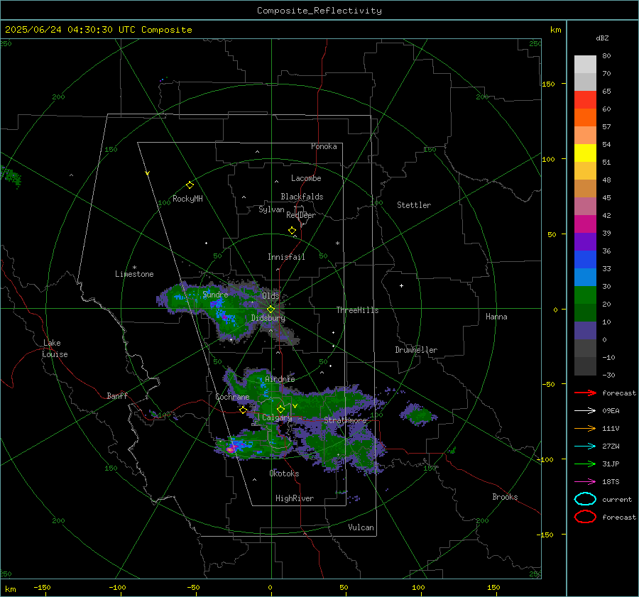Image resolution: width=639 pixels, height=597 pixels.
Task: Click the yellow diamond marker beside Cochrane
Action: click(x=244, y=410)
